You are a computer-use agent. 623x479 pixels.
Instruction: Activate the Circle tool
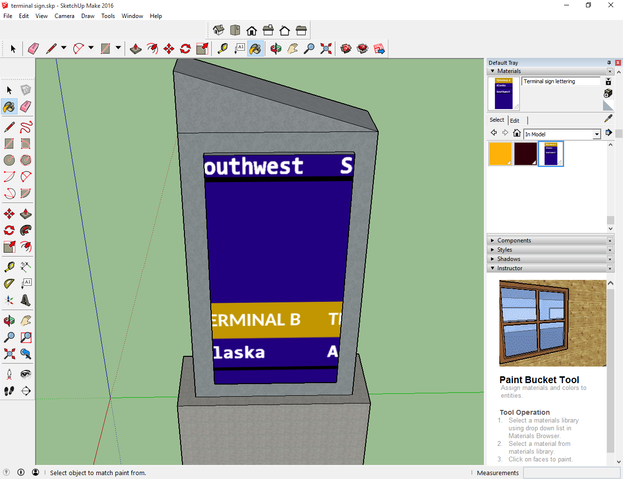point(9,160)
